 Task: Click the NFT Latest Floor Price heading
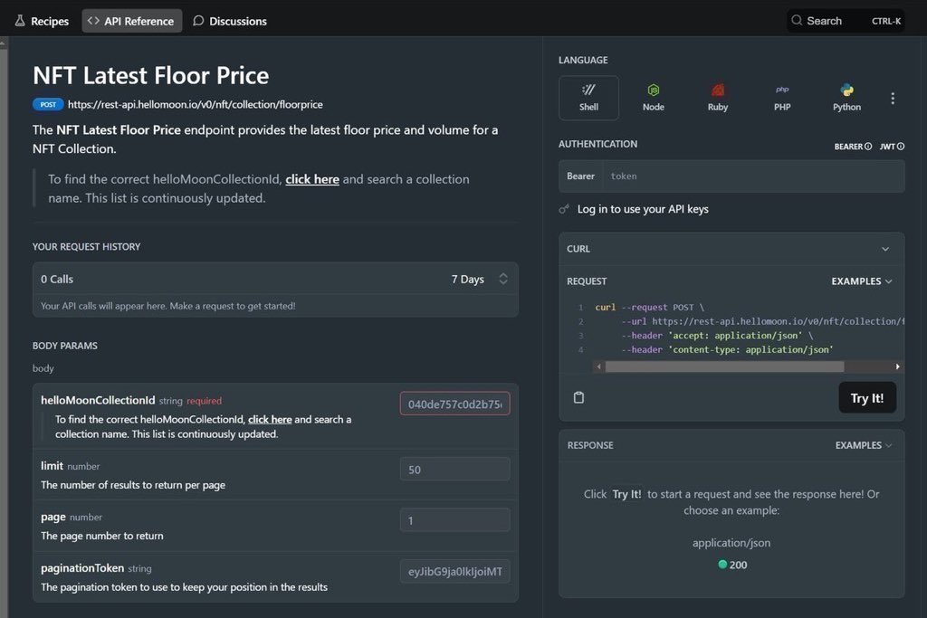[151, 75]
